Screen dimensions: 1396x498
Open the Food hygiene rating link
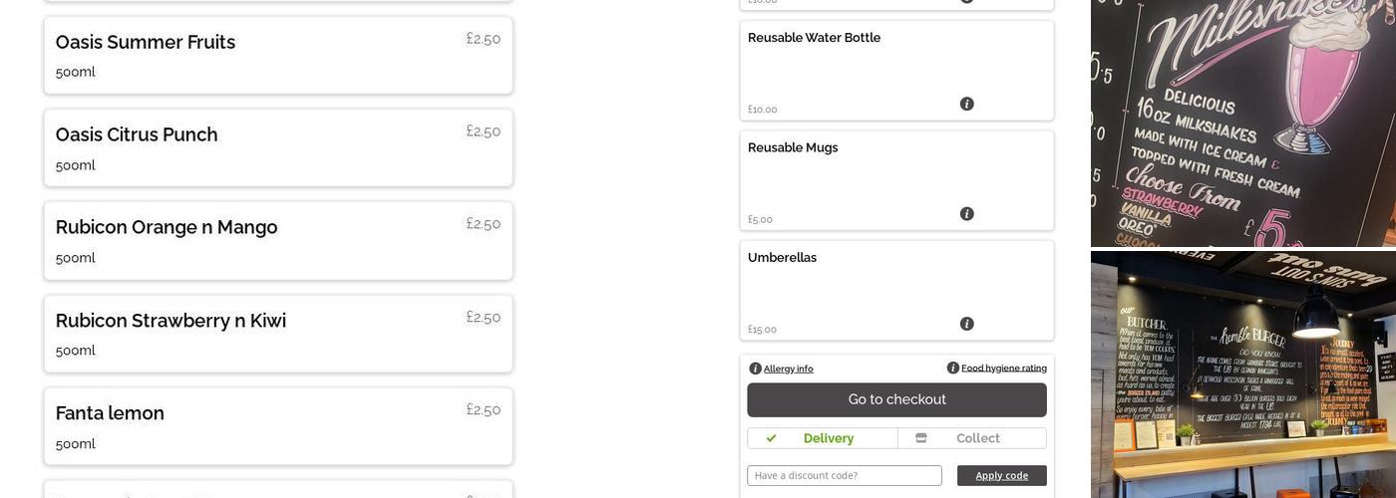(x=1003, y=369)
